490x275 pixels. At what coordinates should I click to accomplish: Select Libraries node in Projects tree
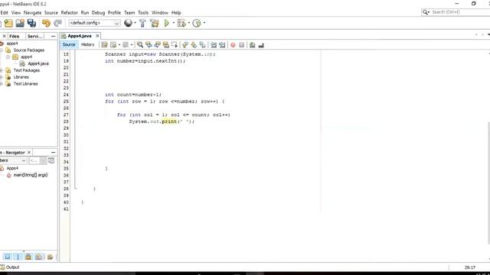pyautogui.click(x=21, y=77)
